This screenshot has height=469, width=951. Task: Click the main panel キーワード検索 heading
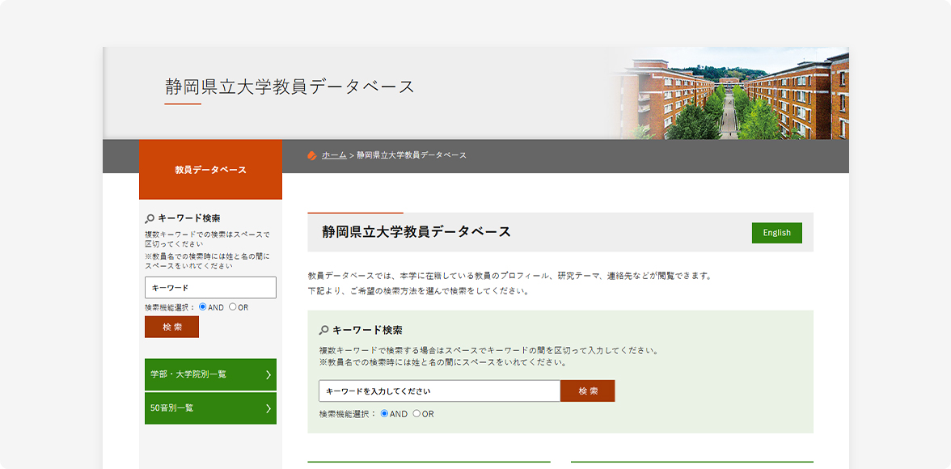(x=367, y=330)
